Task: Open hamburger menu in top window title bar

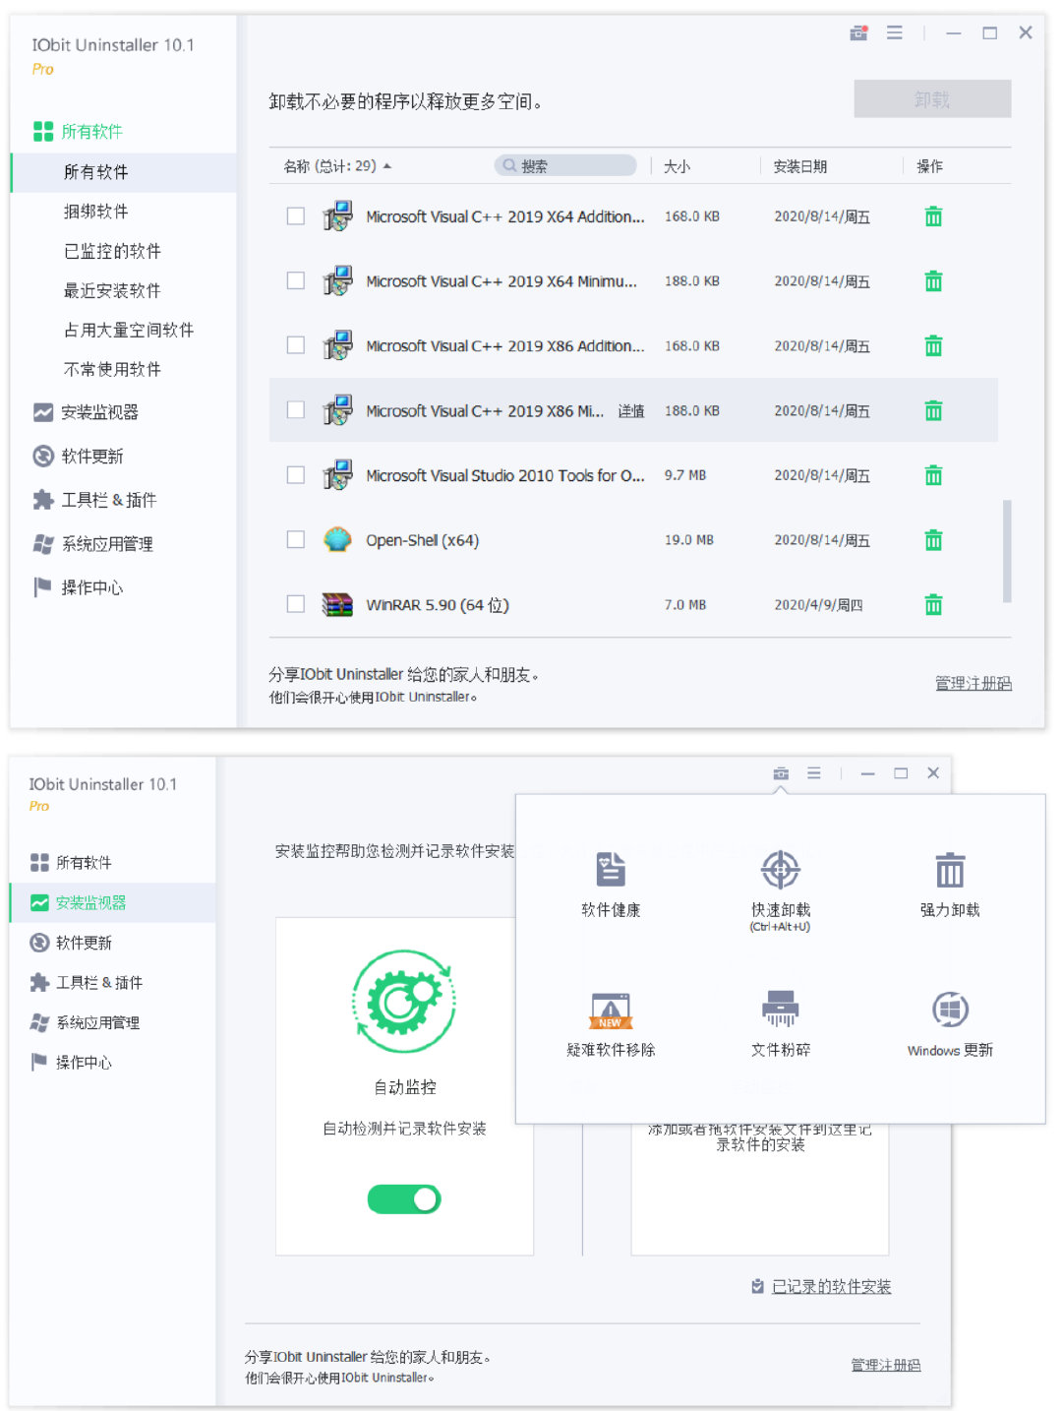Action: pyautogui.click(x=895, y=33)
